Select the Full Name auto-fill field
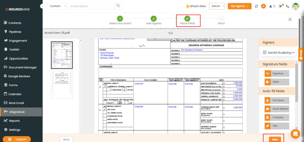 277,100
